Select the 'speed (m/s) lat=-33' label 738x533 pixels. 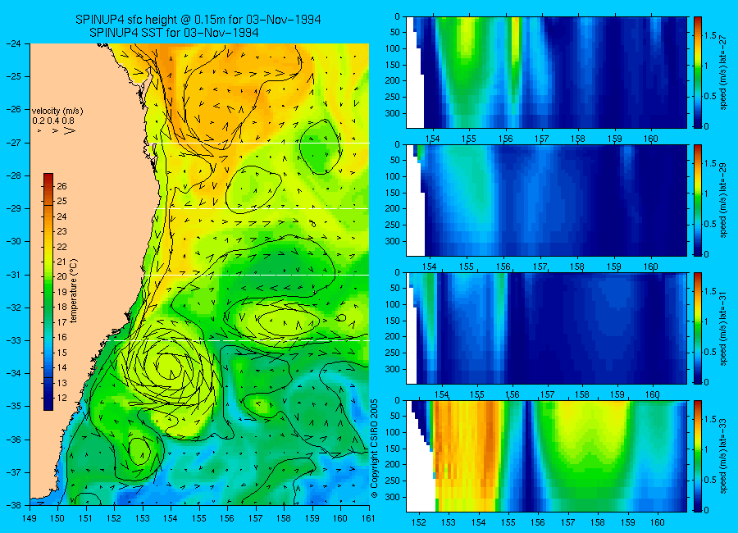[724, 456]
